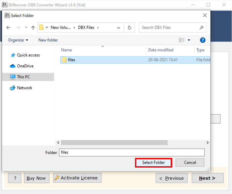Click the Quick access star icon
This screenshot has width=232, height=194.
13,55
